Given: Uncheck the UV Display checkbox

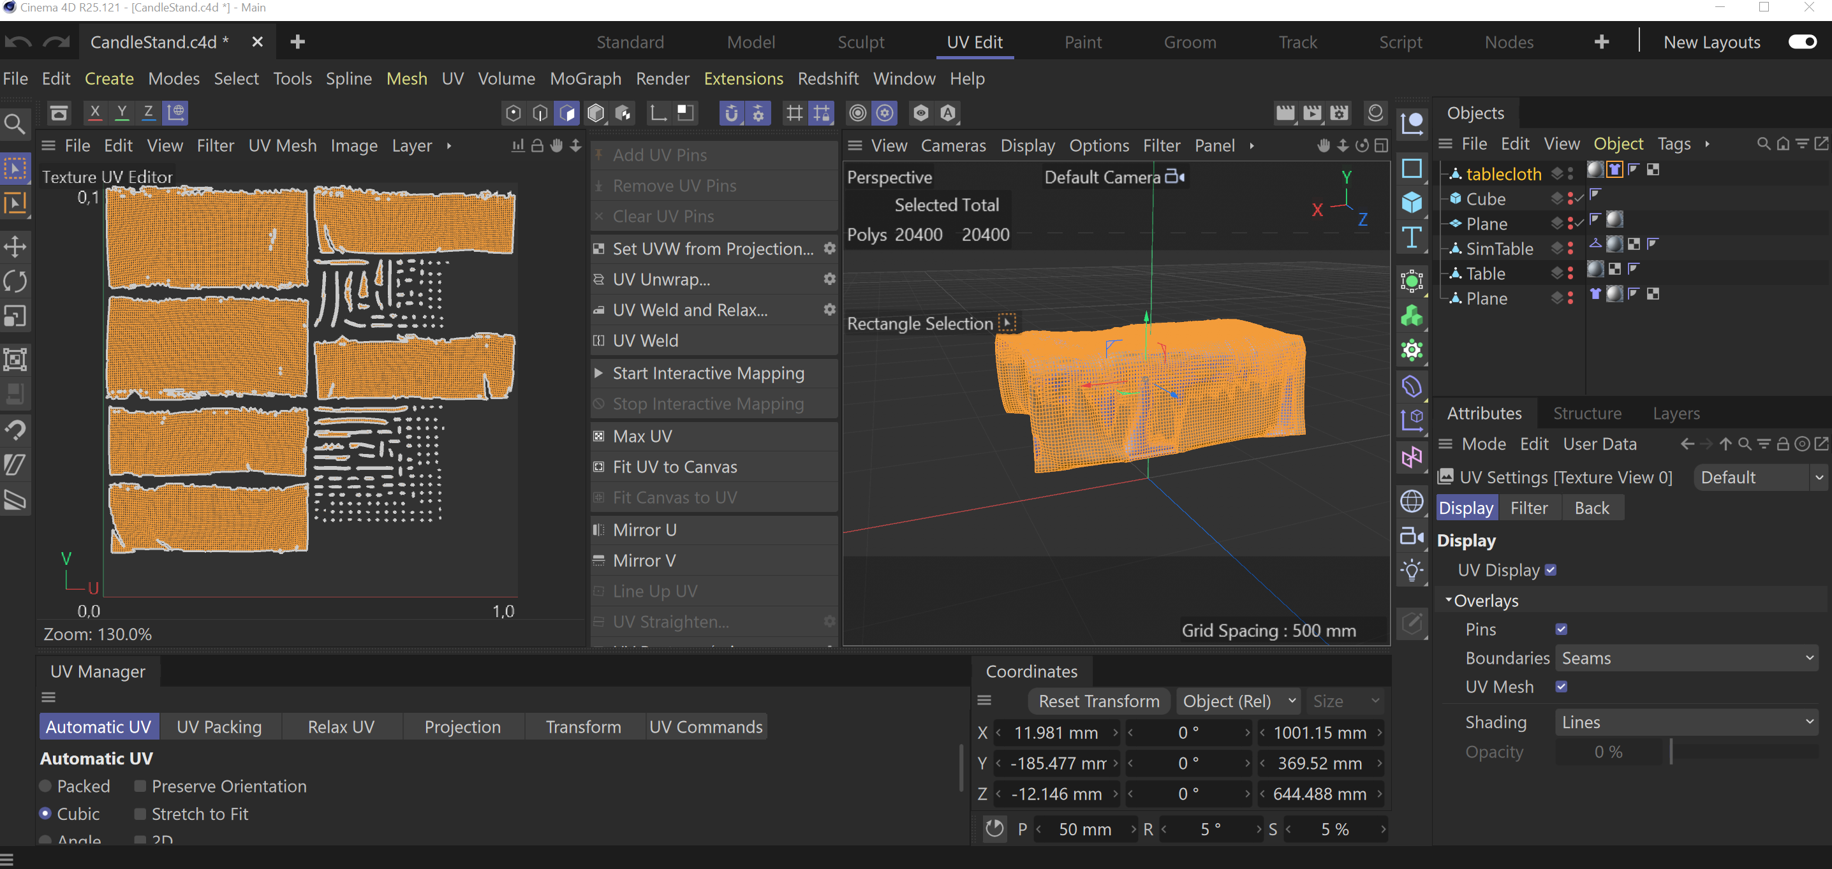Looking at the screenshot, I should coord(1551,570).
